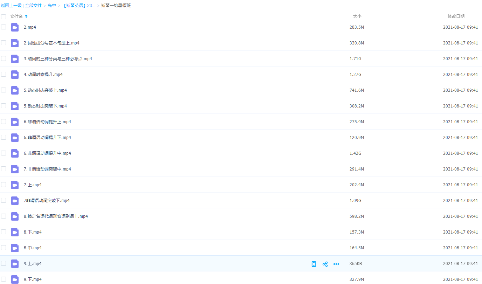Navigate to the 高中 breadcrumb folder
482x284 pixels.
pos(52,6)
